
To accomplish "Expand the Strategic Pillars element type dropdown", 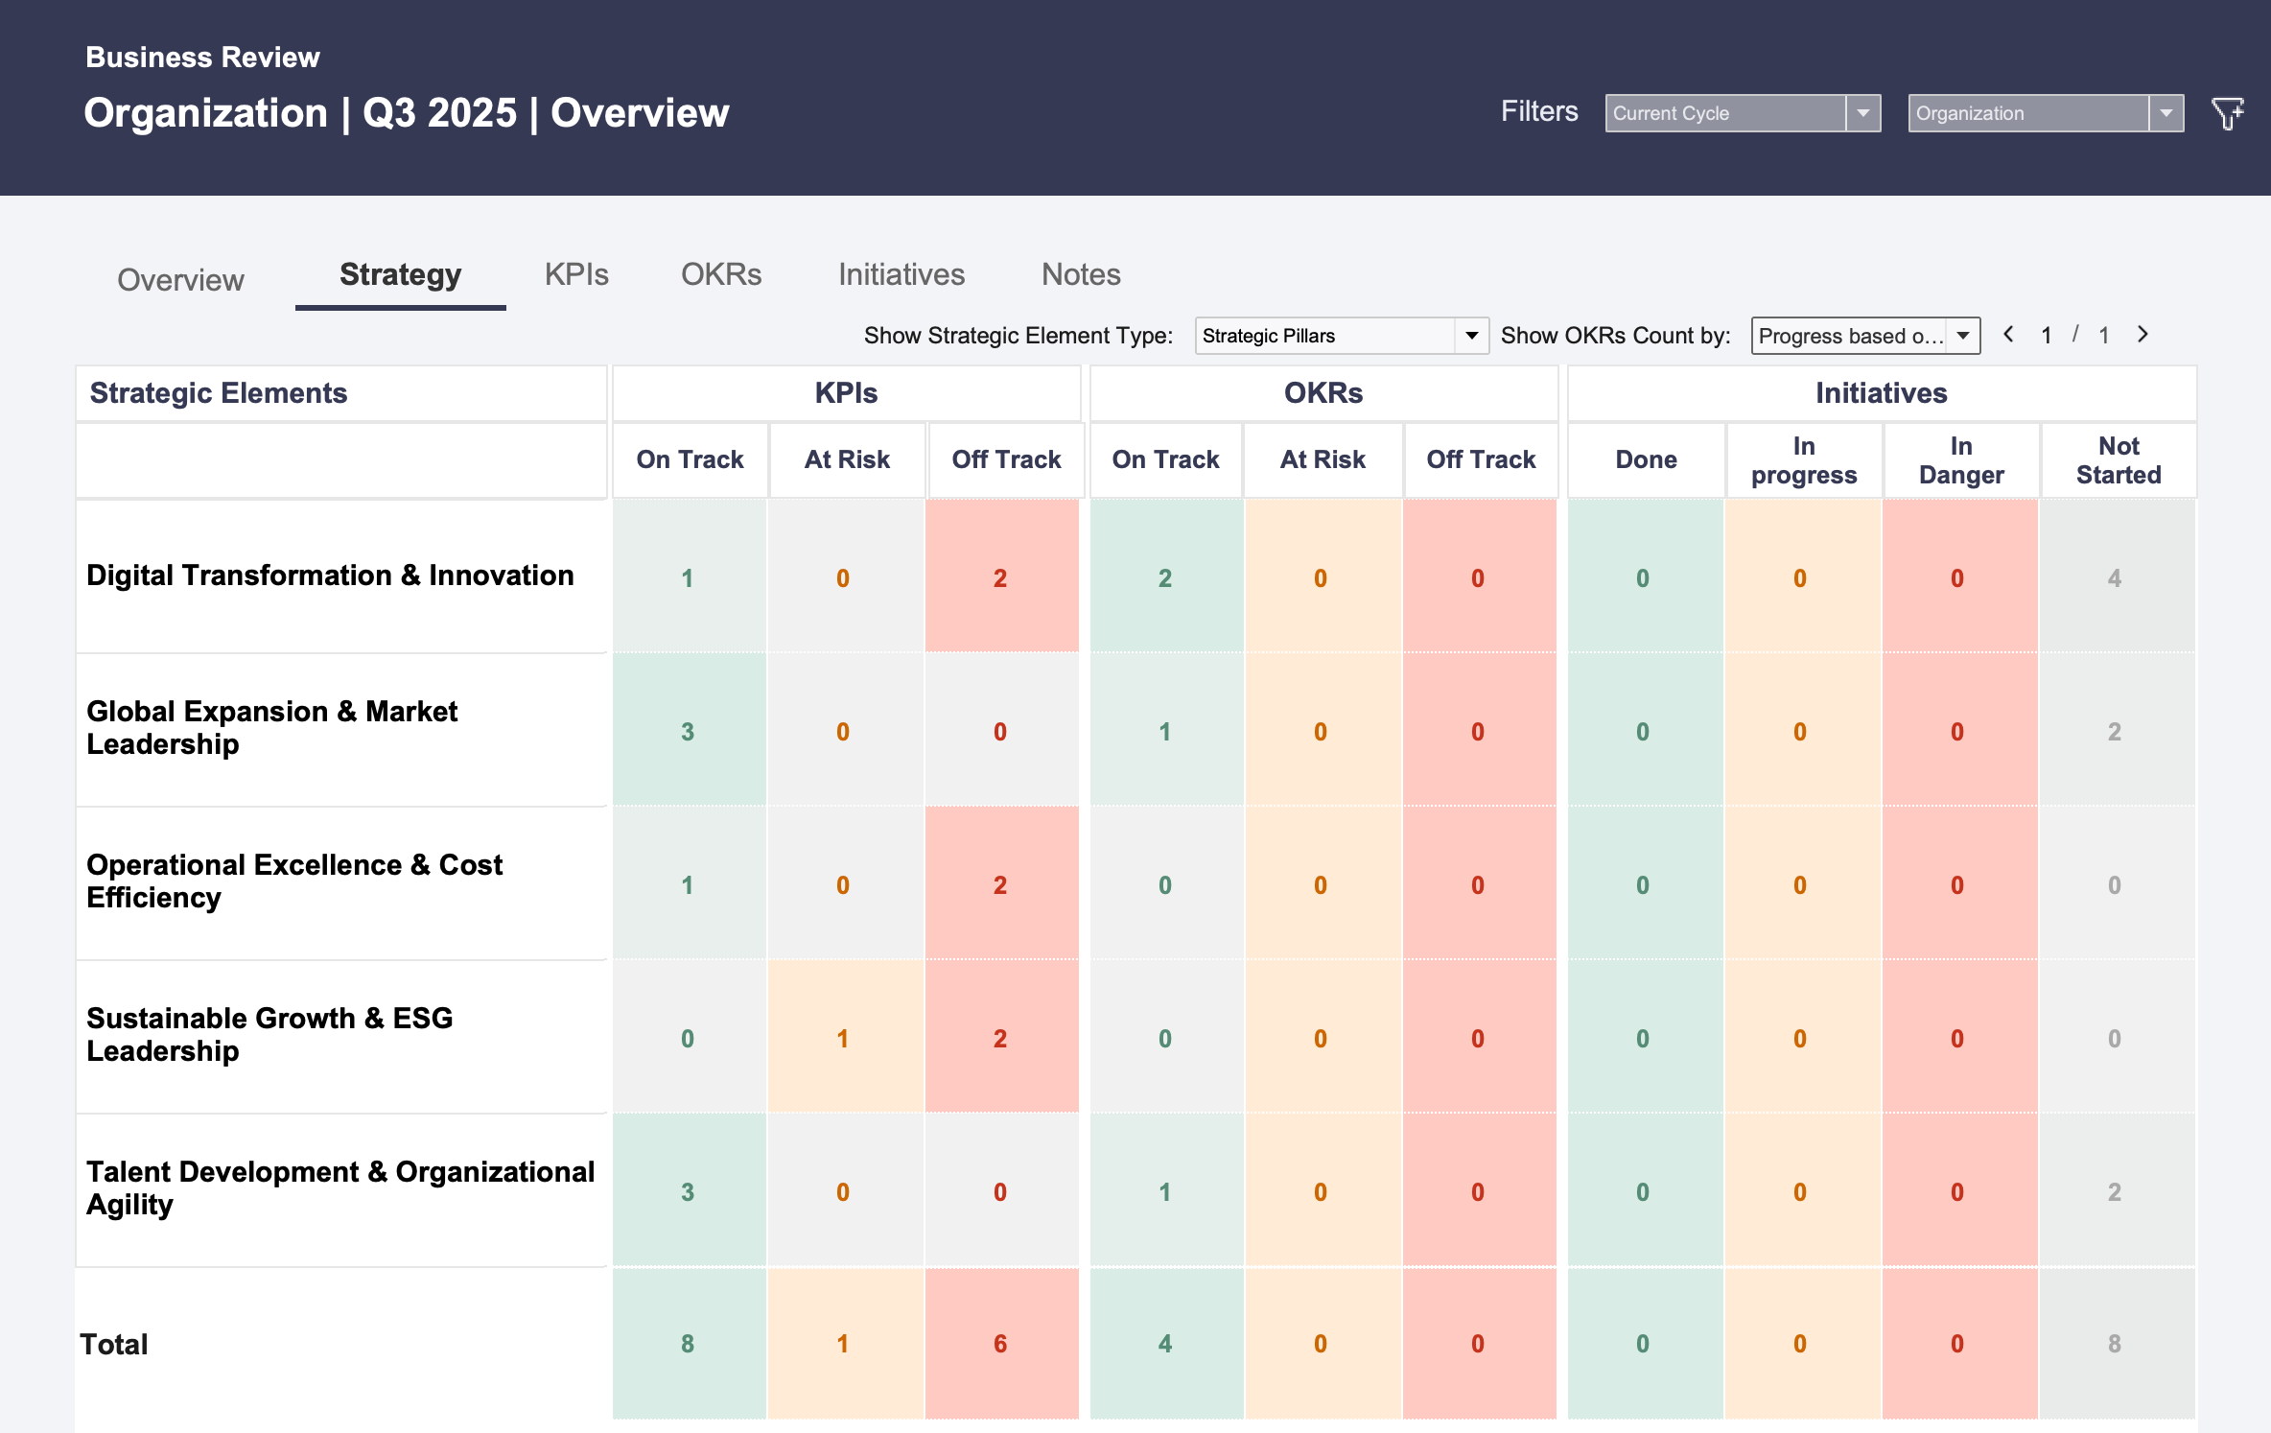I will (1342, 336).
